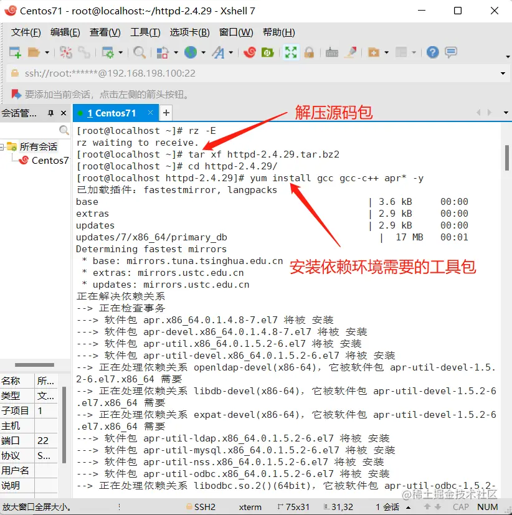Click the lock screen padlock icon
512x515 pixels.
(x=309, y=52)
